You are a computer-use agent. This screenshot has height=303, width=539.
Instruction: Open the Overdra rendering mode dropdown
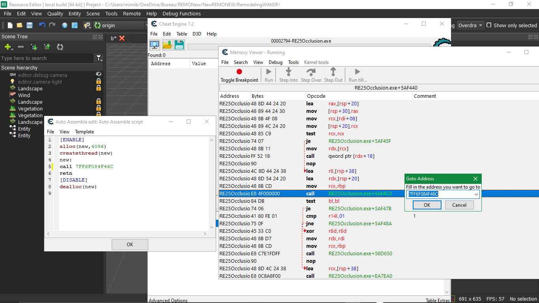[470, 25]
